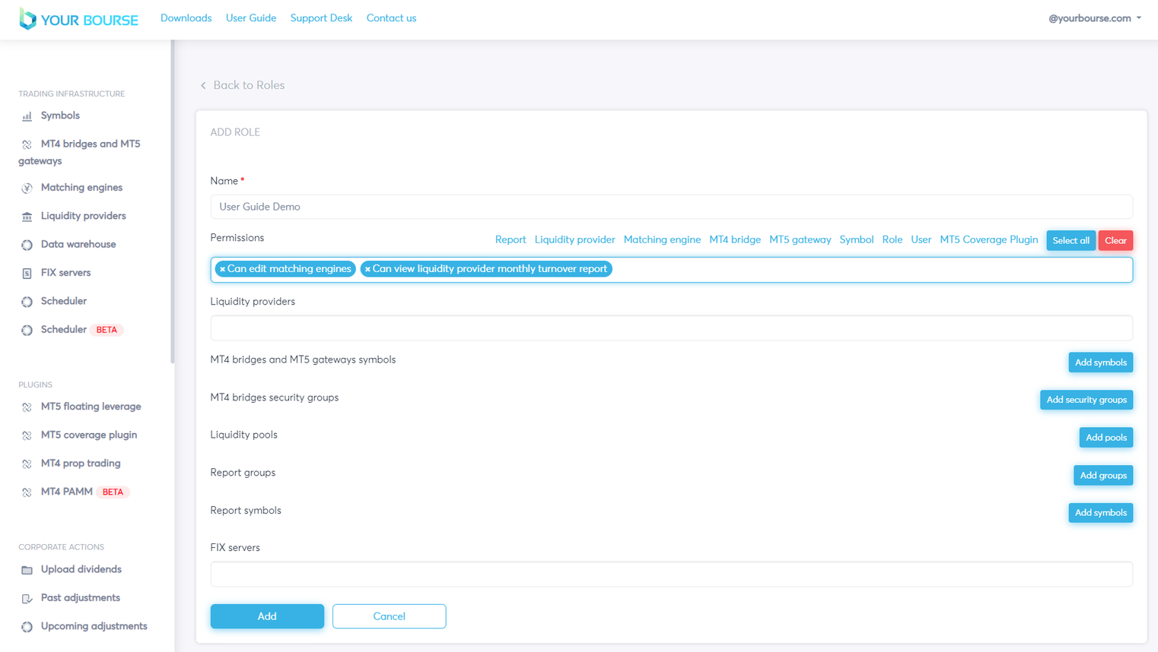The width and height of the screenshot is (1158, 652).
Task: Click the Add pools button
Action: pyautogui.click(x=1106, y=438)
